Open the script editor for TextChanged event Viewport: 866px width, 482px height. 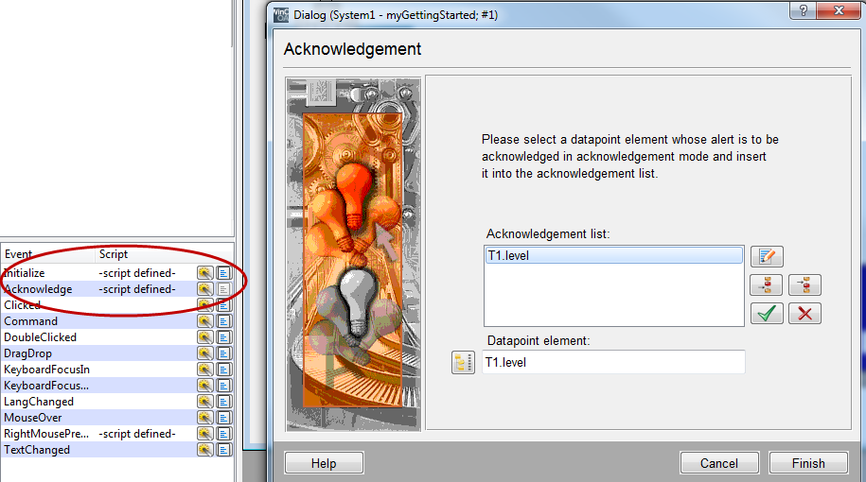[x=223, y=450]
